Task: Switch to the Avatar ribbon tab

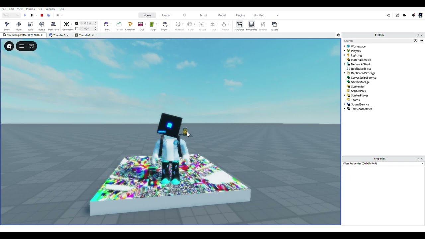Action: coord(166,15)
